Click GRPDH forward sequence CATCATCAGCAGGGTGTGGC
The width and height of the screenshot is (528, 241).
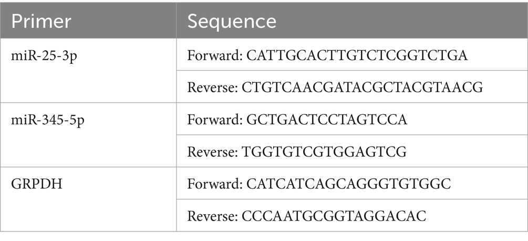(348, 184)
